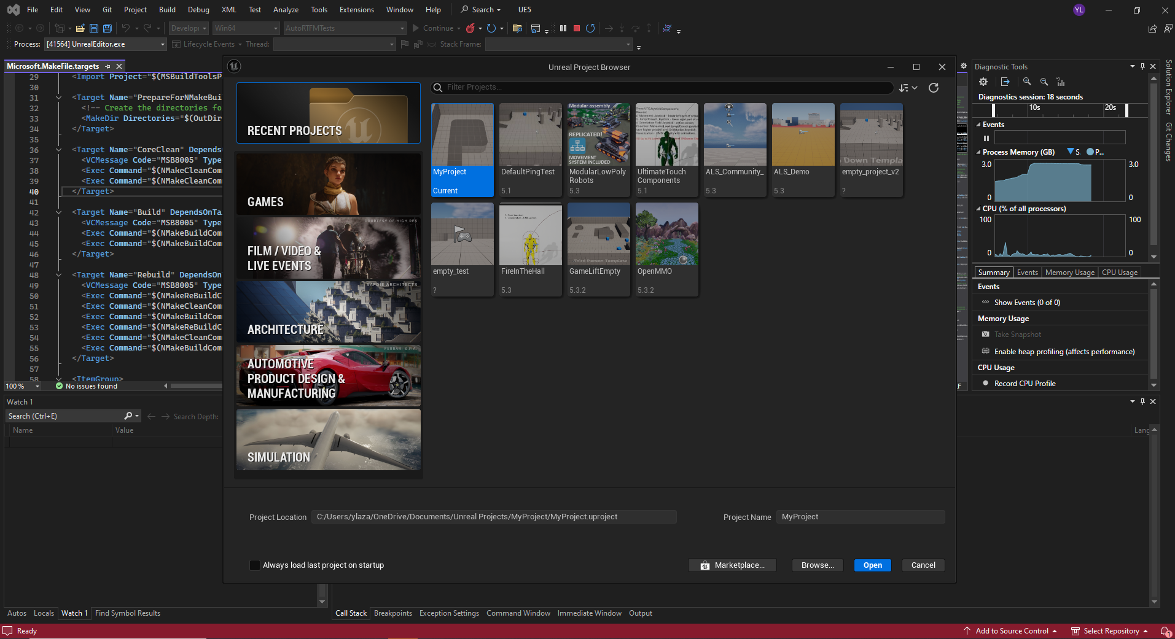This screenshot has height=639, width=1175.
Task: Click the Save All toolbar icon
Action: 107,28
